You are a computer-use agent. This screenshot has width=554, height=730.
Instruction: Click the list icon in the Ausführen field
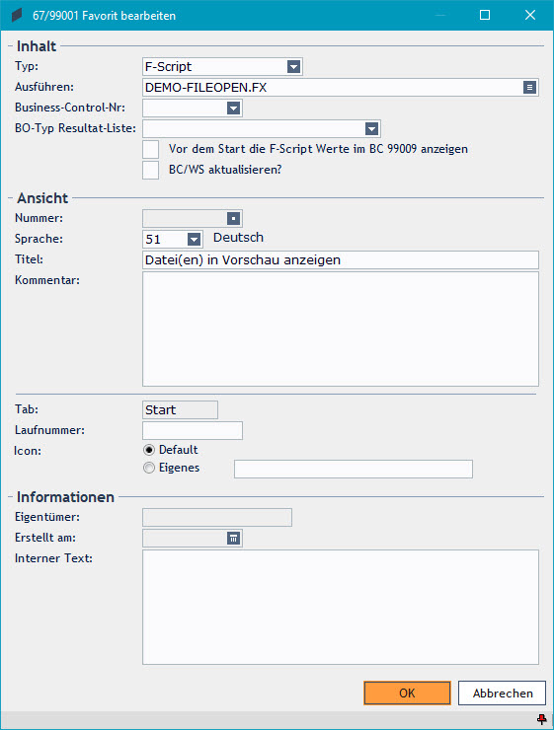pyautogui.click(x=529, y=88)
